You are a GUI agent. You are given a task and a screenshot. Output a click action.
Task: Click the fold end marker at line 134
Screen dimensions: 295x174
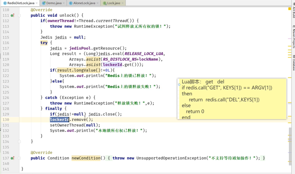coord(19,141)
